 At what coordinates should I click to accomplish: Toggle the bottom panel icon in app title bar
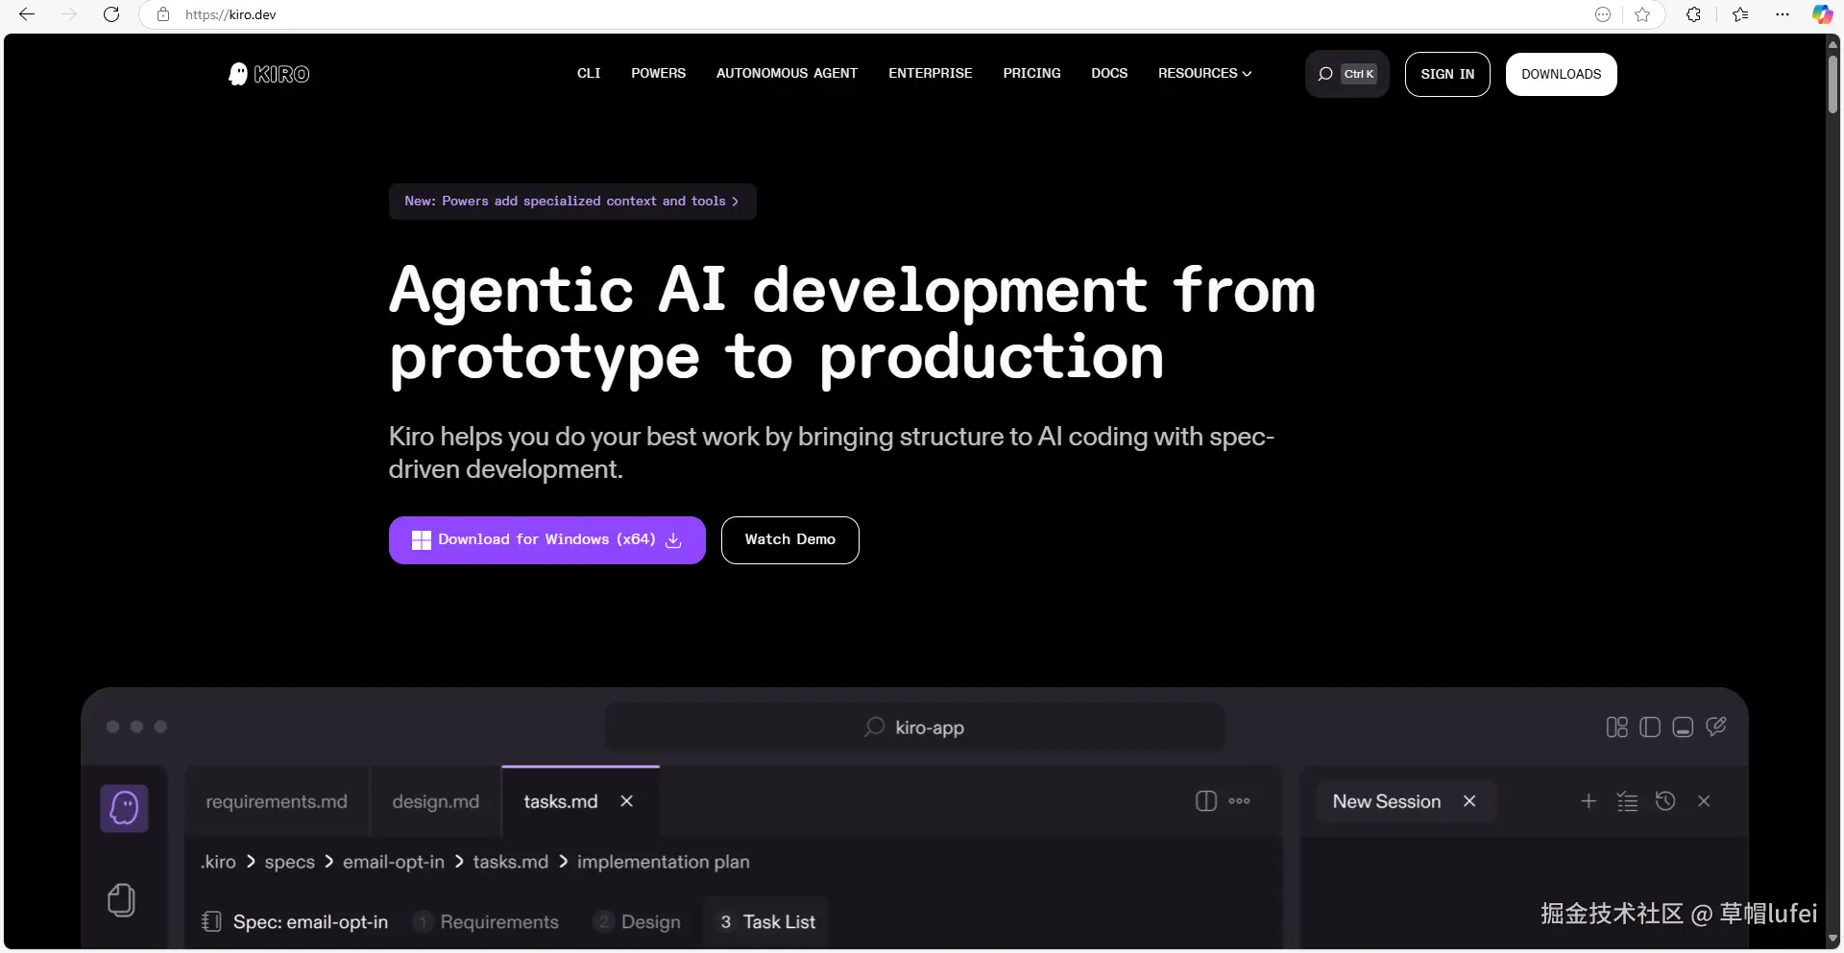pos(1683,727)
